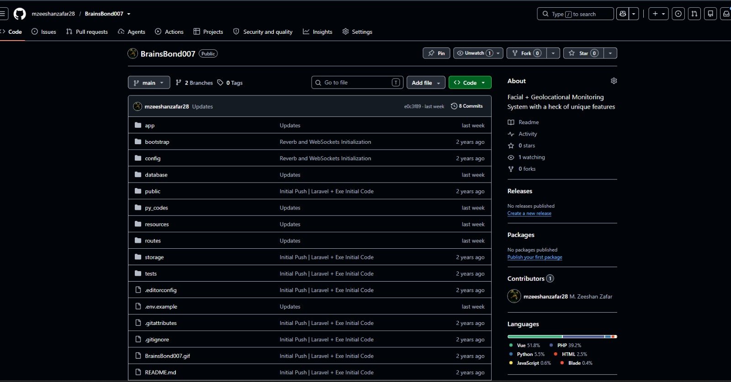Click mzeeshanzafar28 owner link in header breadcrumb

[53, 14]
